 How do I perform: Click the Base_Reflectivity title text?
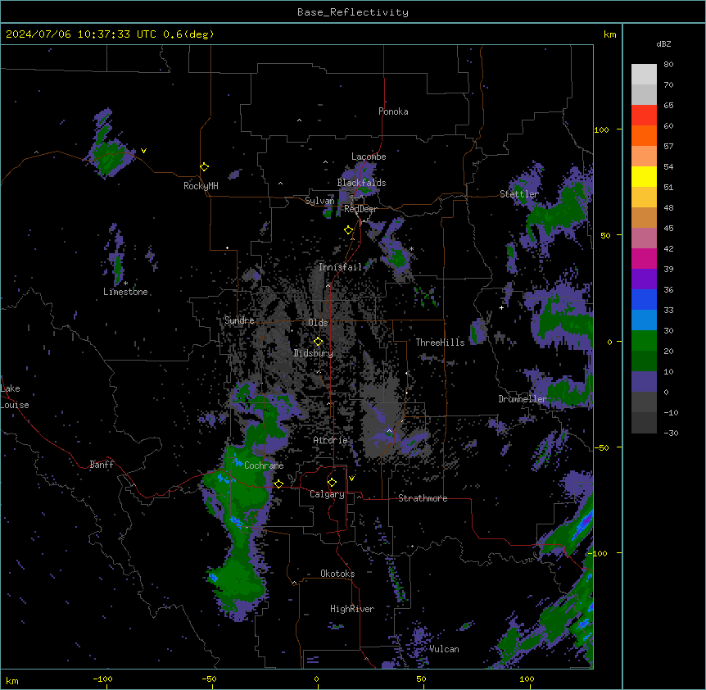(x=353, y=12)
